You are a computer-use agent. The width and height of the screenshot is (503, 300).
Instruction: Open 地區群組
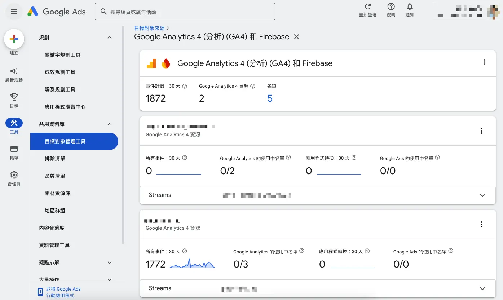click(55, 211)
